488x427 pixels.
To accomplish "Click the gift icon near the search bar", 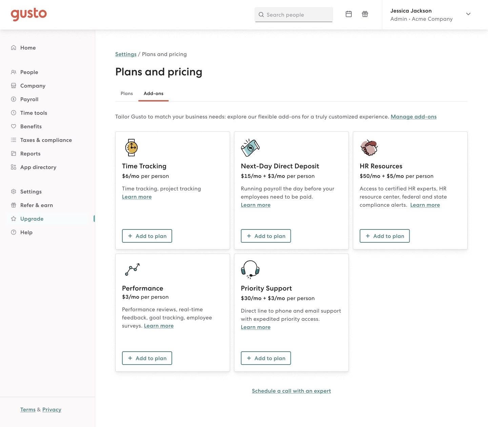I will pyautogui.click(x=365, y=14).
